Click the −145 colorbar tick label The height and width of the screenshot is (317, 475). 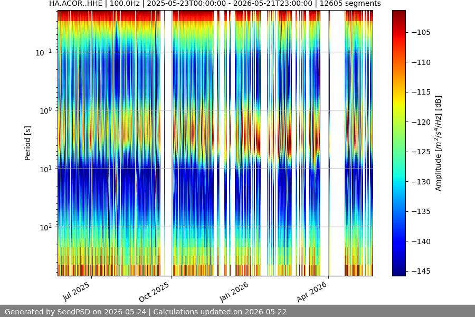[421, 271]
